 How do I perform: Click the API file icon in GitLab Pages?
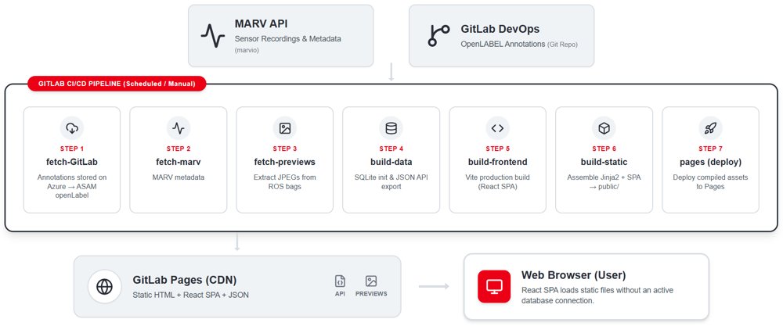pos(340,281)
